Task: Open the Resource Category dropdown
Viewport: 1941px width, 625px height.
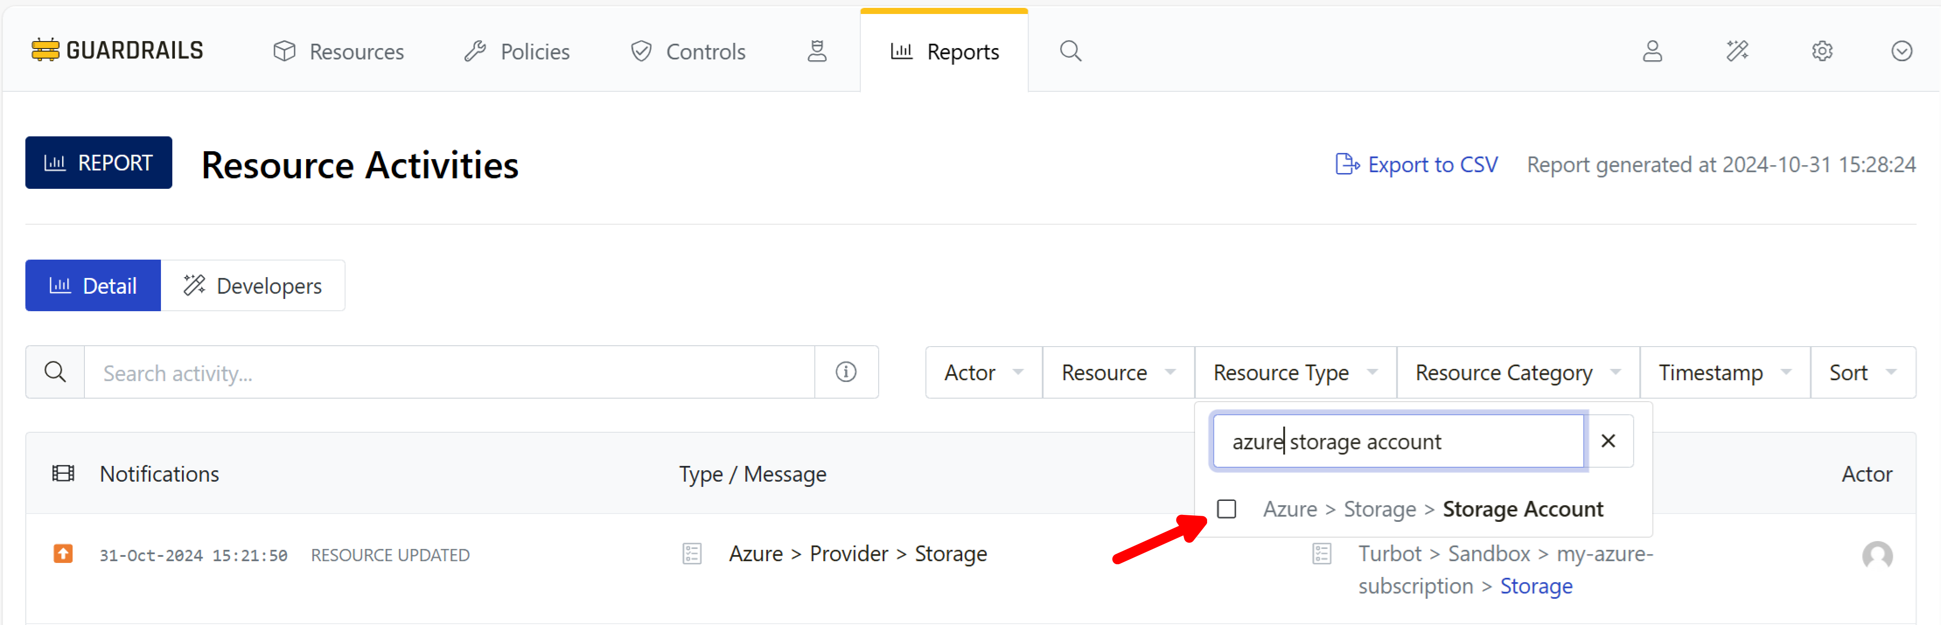Action: coord(1517,373)
